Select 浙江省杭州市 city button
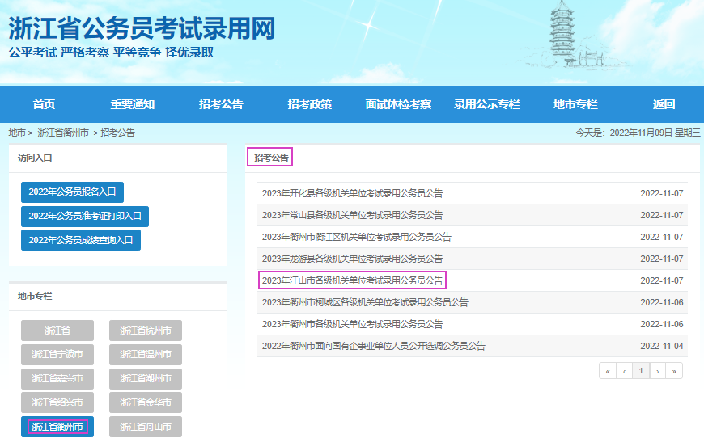Viewport: 704px width, 438px height. click(x=146, y=331)
